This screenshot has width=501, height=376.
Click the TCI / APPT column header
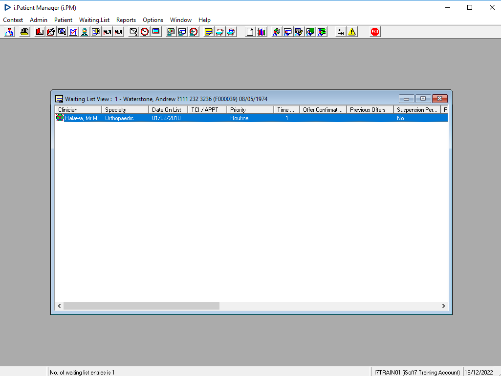(207, 110)
